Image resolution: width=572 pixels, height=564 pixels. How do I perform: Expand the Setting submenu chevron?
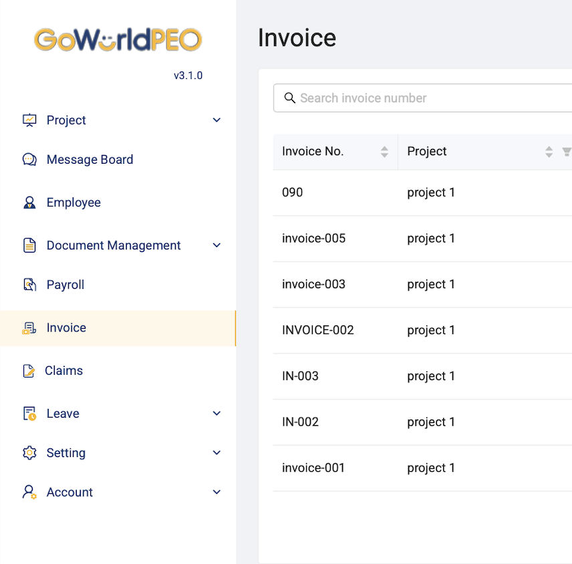click(217, 453)
